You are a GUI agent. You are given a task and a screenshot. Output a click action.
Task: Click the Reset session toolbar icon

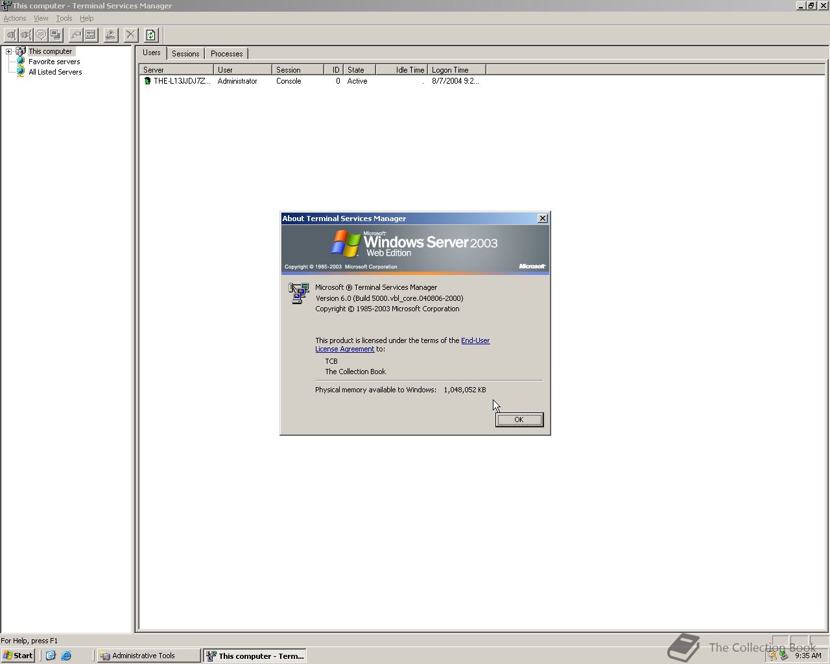[76, 35]
